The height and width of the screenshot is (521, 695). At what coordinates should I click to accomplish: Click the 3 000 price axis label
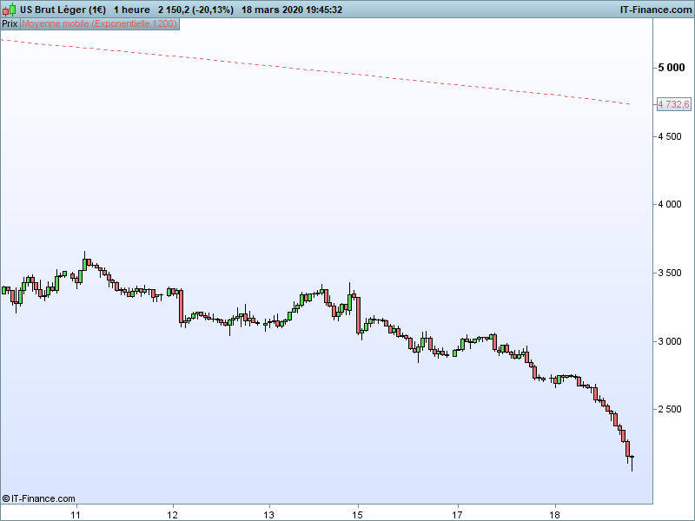pyautogui.click(x=670, y=341)
